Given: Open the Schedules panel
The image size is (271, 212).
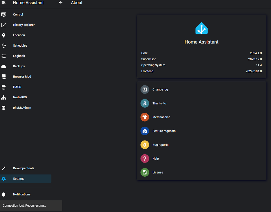Looking at the screenshot, I should [25, 46].
